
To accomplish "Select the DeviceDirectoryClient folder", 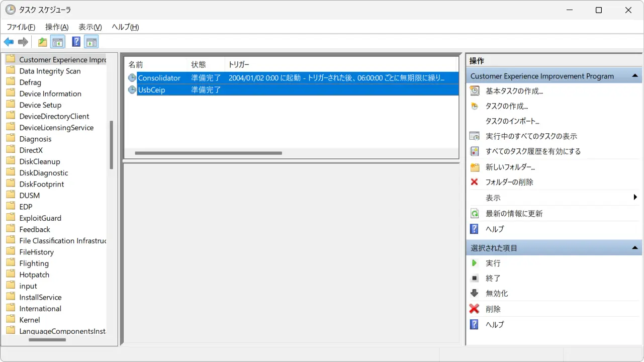I will point(54,116).
